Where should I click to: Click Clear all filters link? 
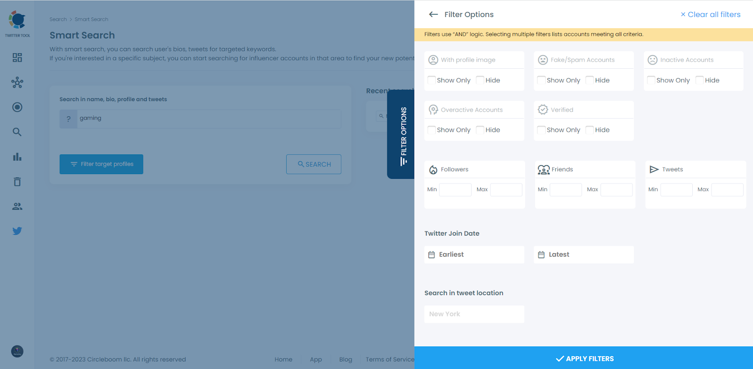click(x=711, y=15)
